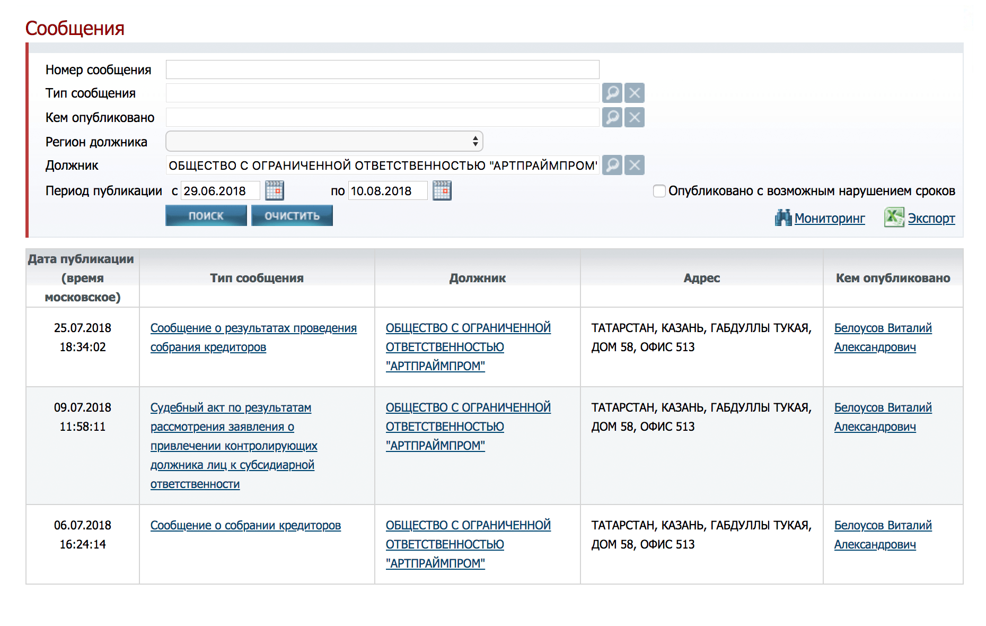Open message type lookup magnifier icon
Screen dimensions: 986x626
(x=612, y=93)
